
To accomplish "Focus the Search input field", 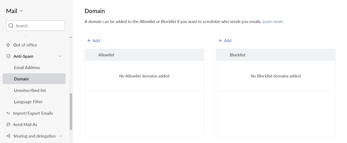I will click(x=39, y=26).
